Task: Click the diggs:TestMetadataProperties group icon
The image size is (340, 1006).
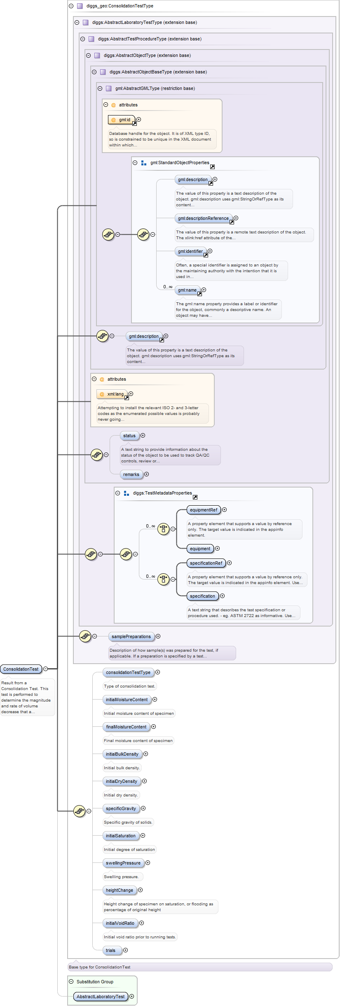Action: click(127, 493)
